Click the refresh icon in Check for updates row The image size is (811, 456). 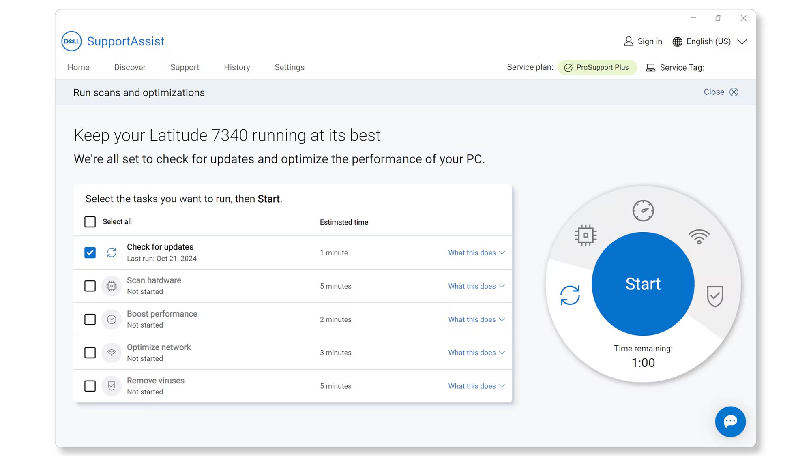tap(112, 253)
